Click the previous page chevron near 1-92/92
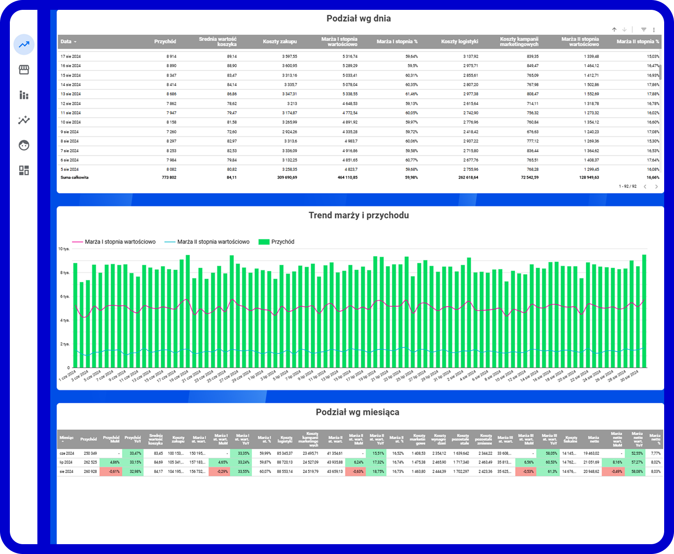This screenshot has width=674, height=554. pyautogui.click(x=645, y=186)
